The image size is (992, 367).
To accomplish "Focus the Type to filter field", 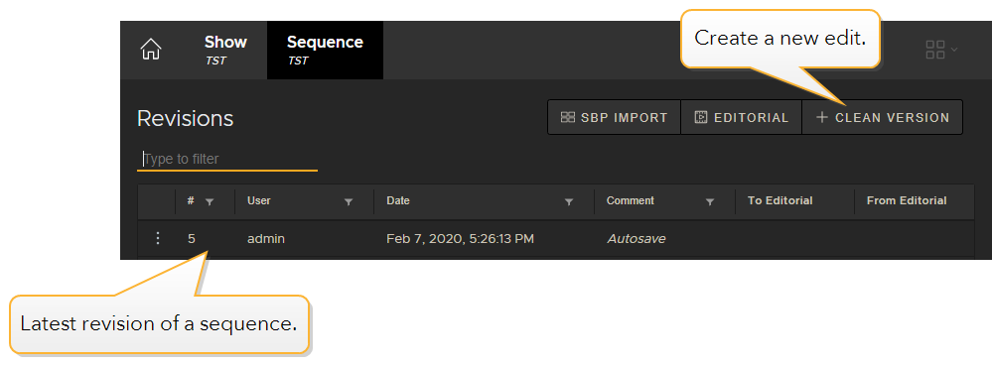I will click(x=227, y=159).
